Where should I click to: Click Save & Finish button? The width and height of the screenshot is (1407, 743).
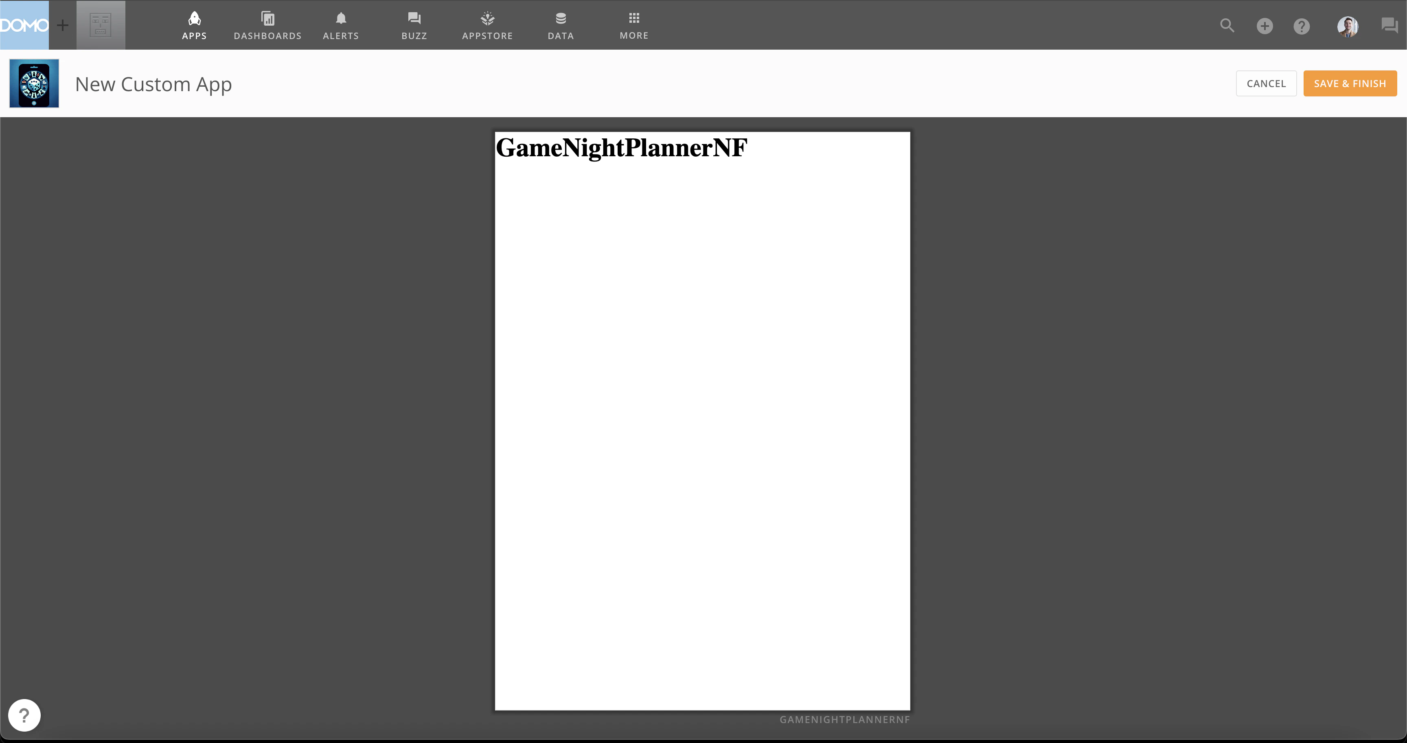point(1350,83)
